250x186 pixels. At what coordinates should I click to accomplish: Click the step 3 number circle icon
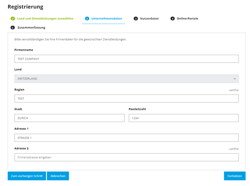click(136, 19)
